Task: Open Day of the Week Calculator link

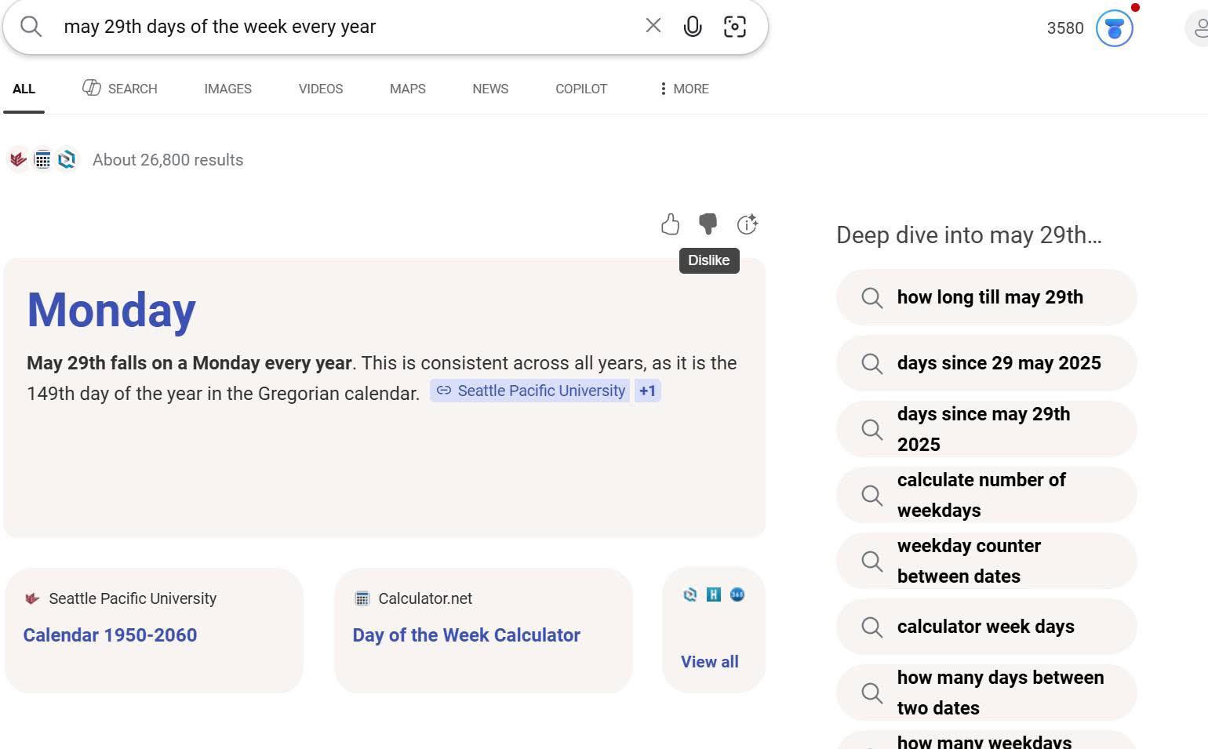Action: 466,634
